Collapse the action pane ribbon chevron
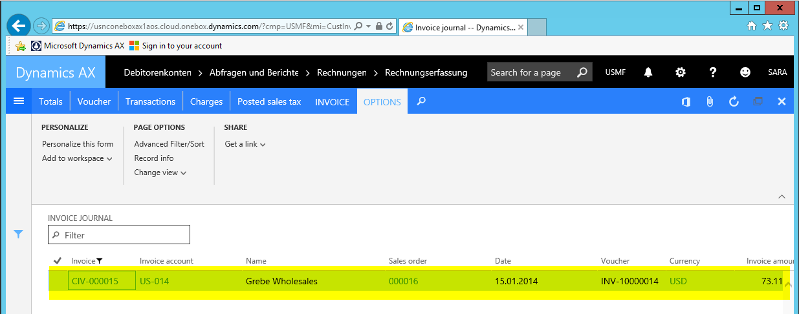Image resolution: width=799 pixels, height=314 pixels. pyautogui.click(x=782, y=196)
